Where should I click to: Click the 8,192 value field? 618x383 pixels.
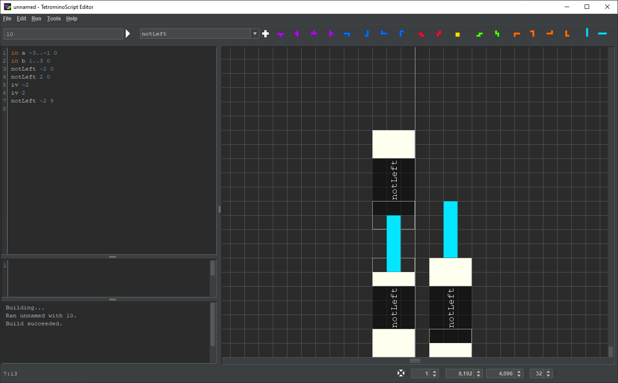[460, 374]
